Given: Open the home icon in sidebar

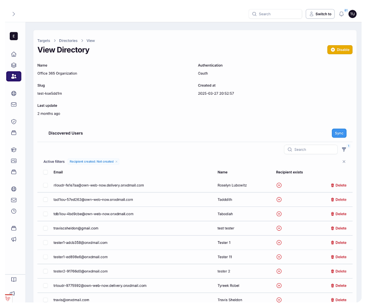Looking at the screenshot, I should [14, 54].
